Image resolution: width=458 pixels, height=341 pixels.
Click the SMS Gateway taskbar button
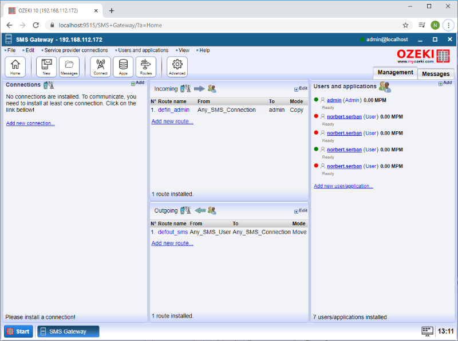(68, 331)
